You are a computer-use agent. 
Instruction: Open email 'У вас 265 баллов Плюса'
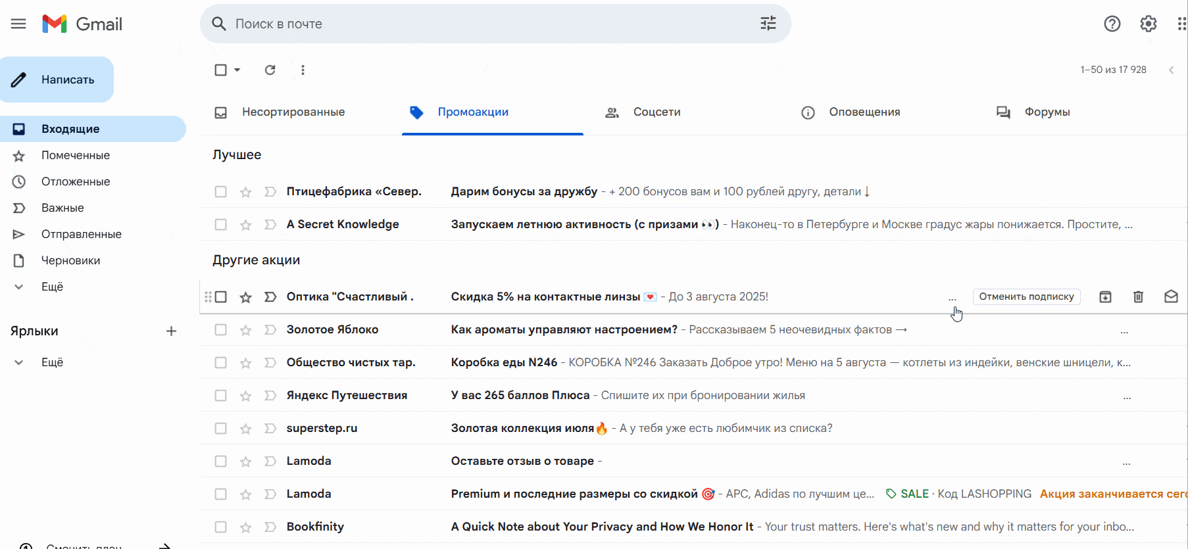(x=520, y=395)
